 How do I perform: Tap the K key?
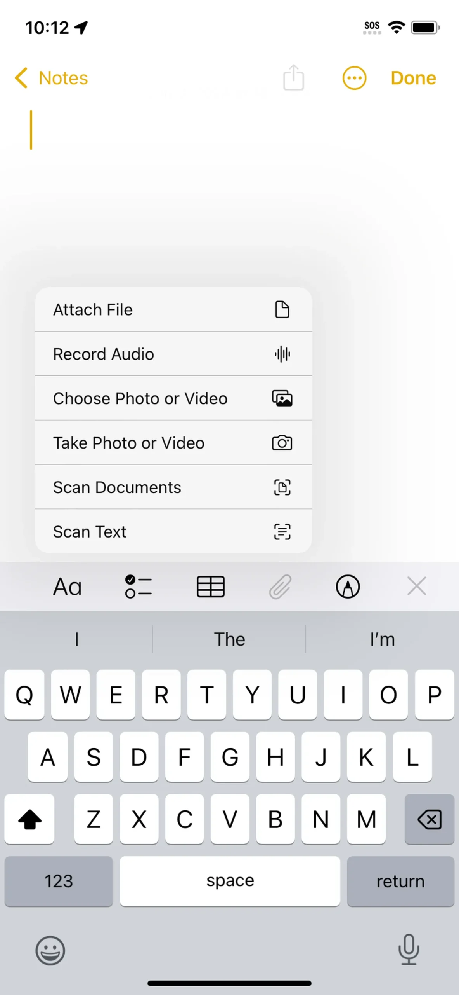366,757
